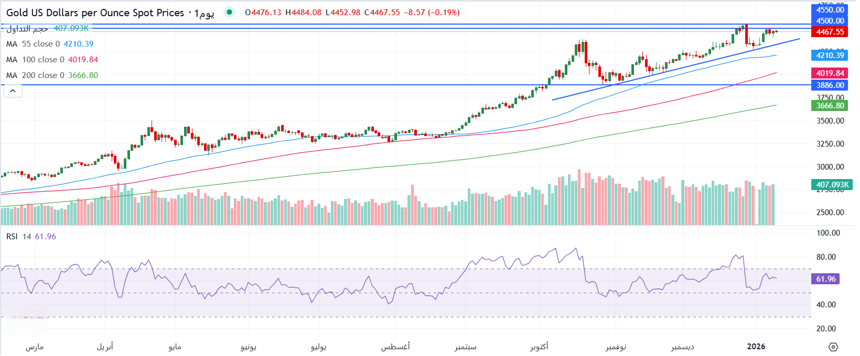860x356 pixels.
Task: Click the 4500.00 blue price level label
Action: 830,21
